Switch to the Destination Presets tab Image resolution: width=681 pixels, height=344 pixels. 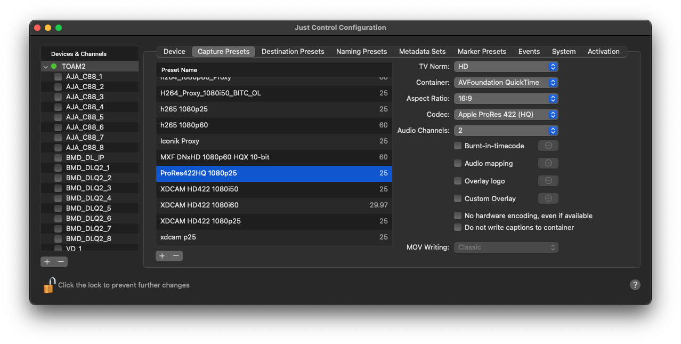293,52
